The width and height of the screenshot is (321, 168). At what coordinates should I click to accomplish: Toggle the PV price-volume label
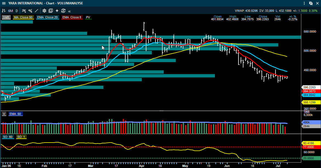(x=88, y=17)
